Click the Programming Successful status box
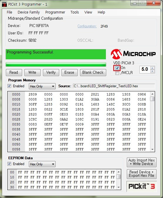The image size is (163, 198). pyautogui.click(x=56, y=54)
